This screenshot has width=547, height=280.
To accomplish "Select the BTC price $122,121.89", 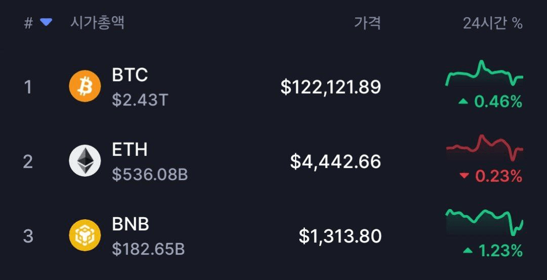I will click(331, 87).
